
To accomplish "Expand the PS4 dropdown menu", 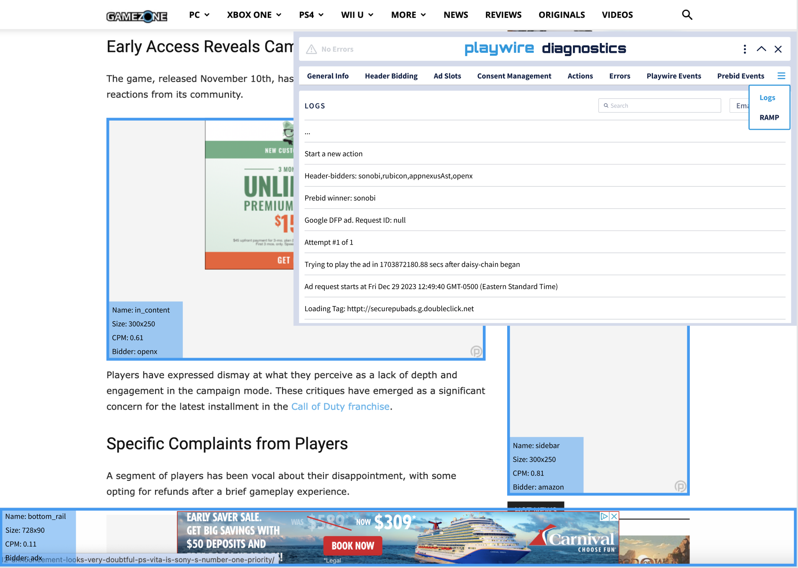I will pyautogui.click(x=311, y=15).
